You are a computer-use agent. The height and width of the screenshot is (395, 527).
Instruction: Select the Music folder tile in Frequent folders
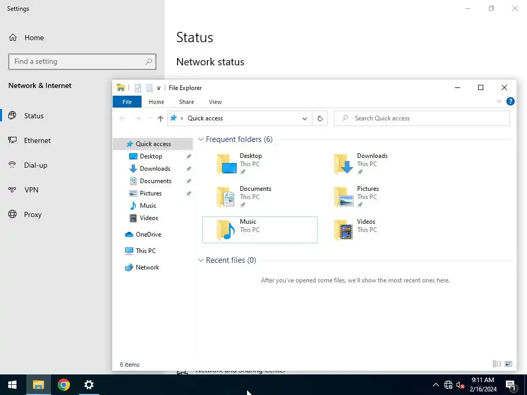pyautogui.click(x=259, y=230)
